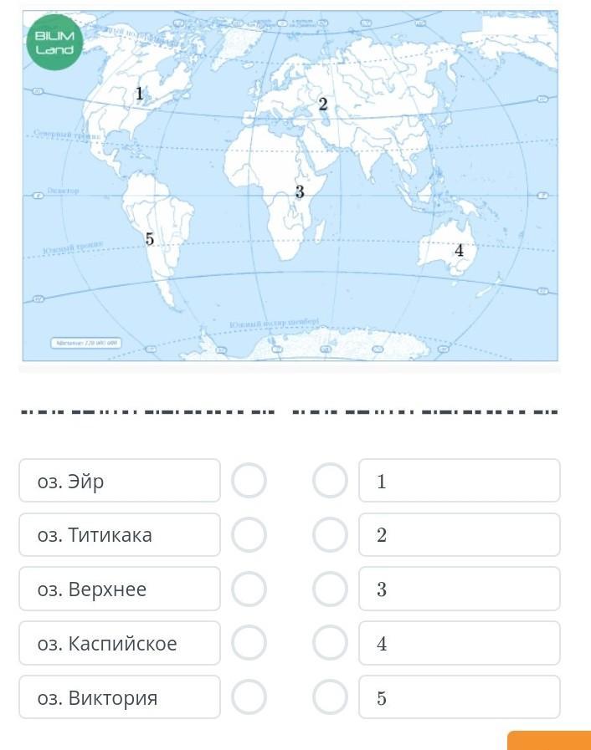Screen dimensions: 591x750
Task: Click map marker 5 in South America
Action: point(150,238)
